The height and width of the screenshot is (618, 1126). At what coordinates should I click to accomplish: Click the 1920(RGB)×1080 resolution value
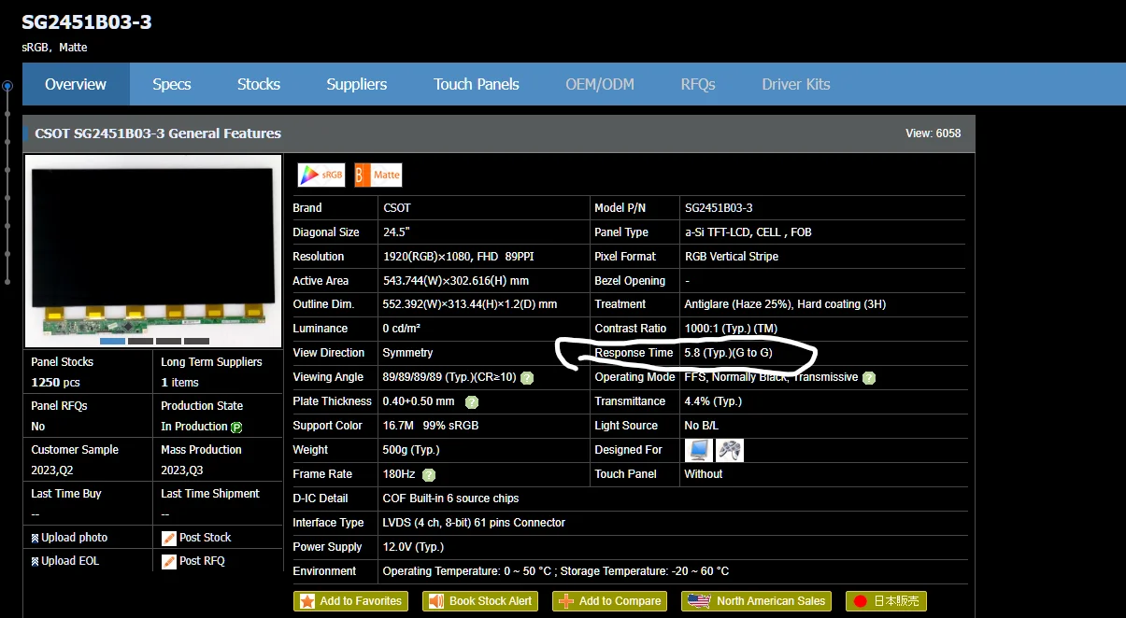[458, 257]
